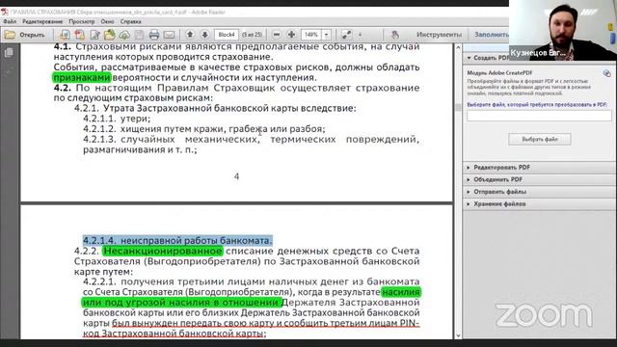Click the file selection input field
The height and width of the screenshot is (347, 617).
[x=539, y=116]
